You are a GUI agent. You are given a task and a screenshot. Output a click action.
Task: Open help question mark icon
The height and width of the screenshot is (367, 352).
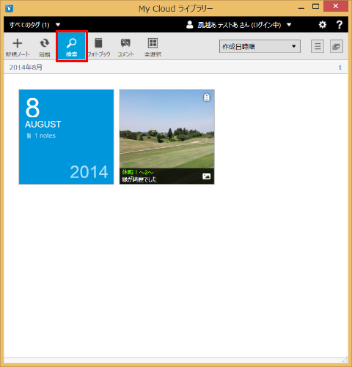(340, 25)
